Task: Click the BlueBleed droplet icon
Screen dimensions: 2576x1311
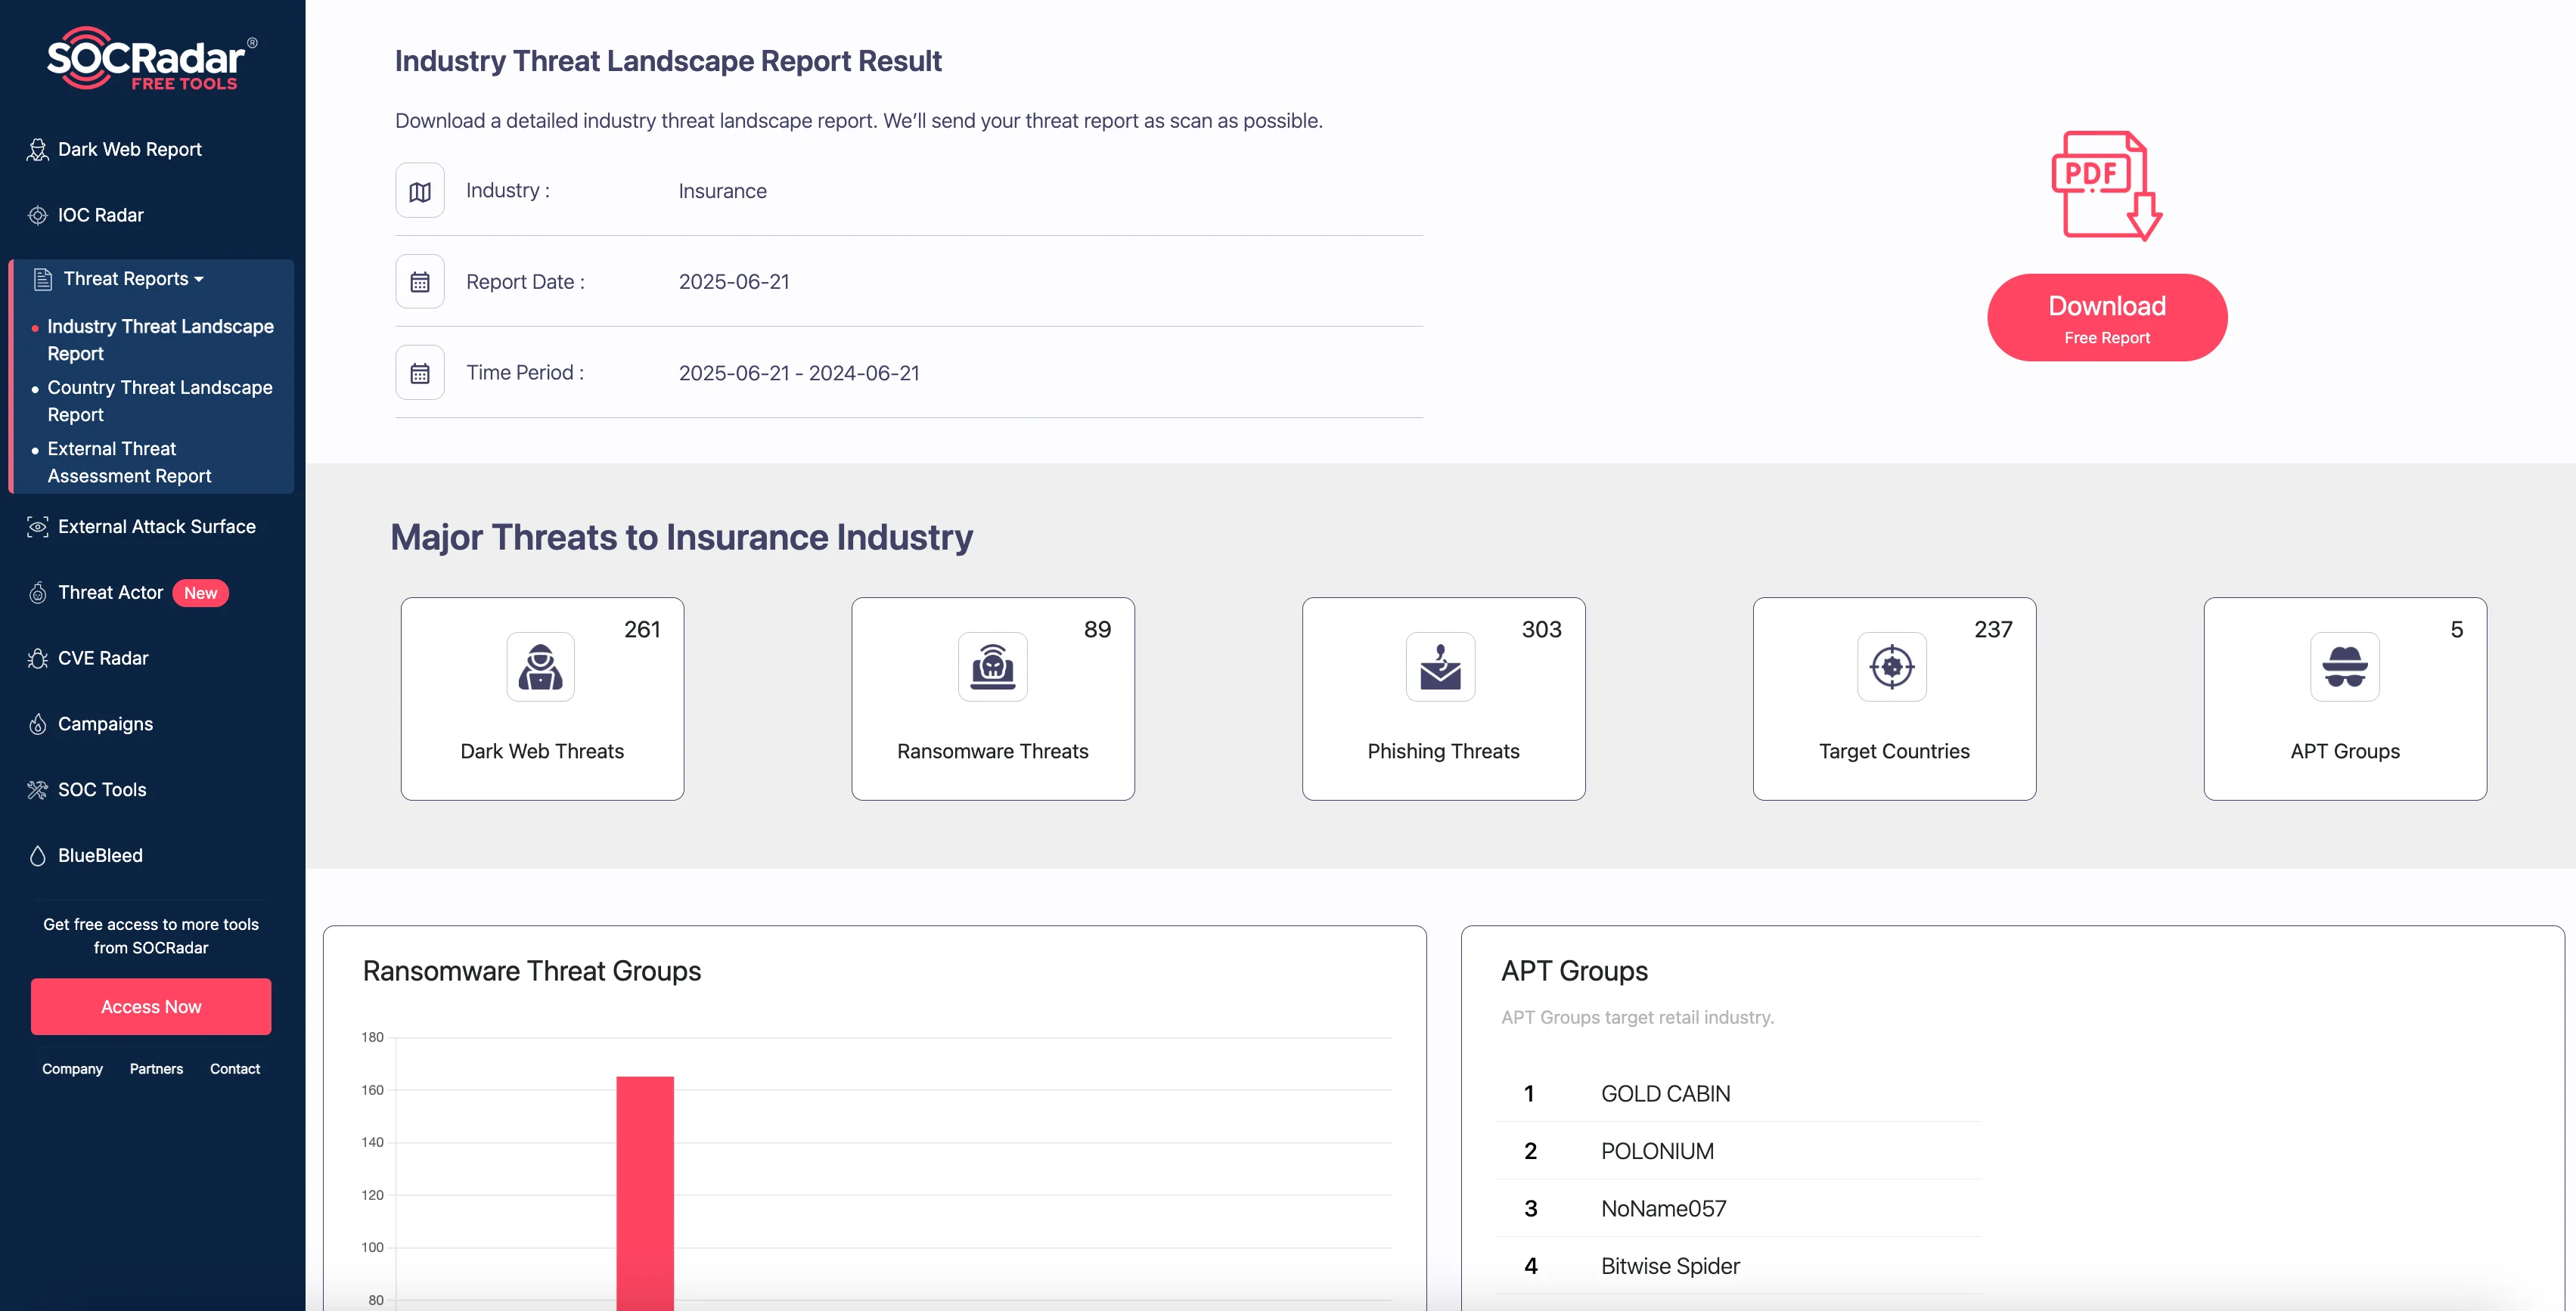Action: pos(38,856)
